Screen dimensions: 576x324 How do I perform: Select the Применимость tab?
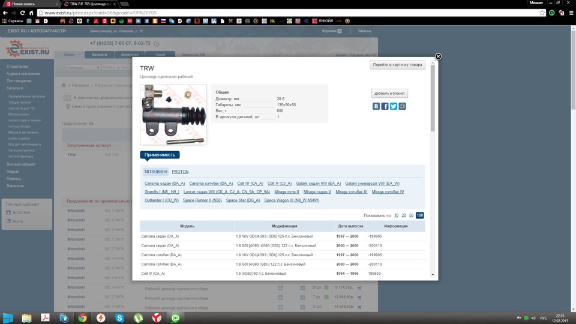coord(160,155)
